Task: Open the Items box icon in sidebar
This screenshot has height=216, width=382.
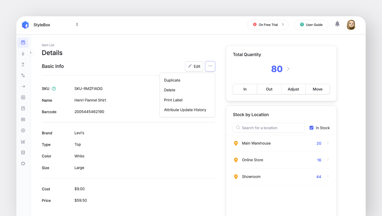Action: point(23,43)
